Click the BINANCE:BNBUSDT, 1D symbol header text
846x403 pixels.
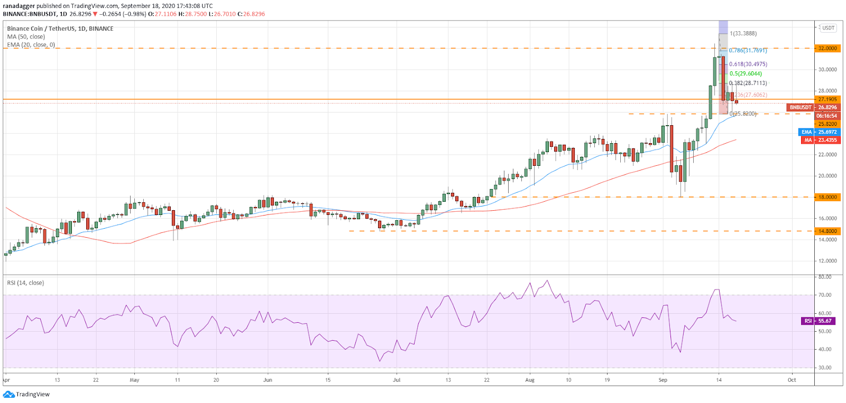pos(35,14)
